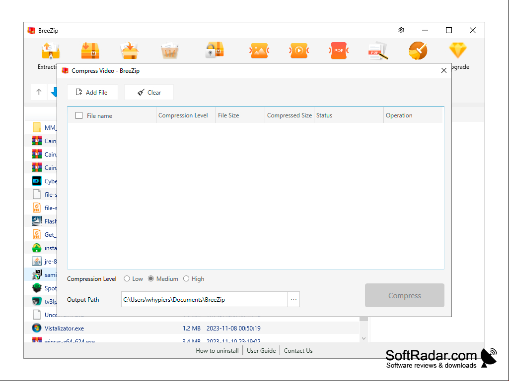
Task: Open the How to uninstall link
Action: coord(217,351)
